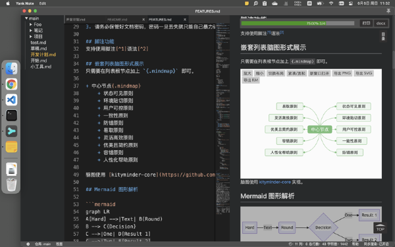The width and height of the screenshot is (395, 247).
Task: Export the document with the docx button
Action: 381,23
